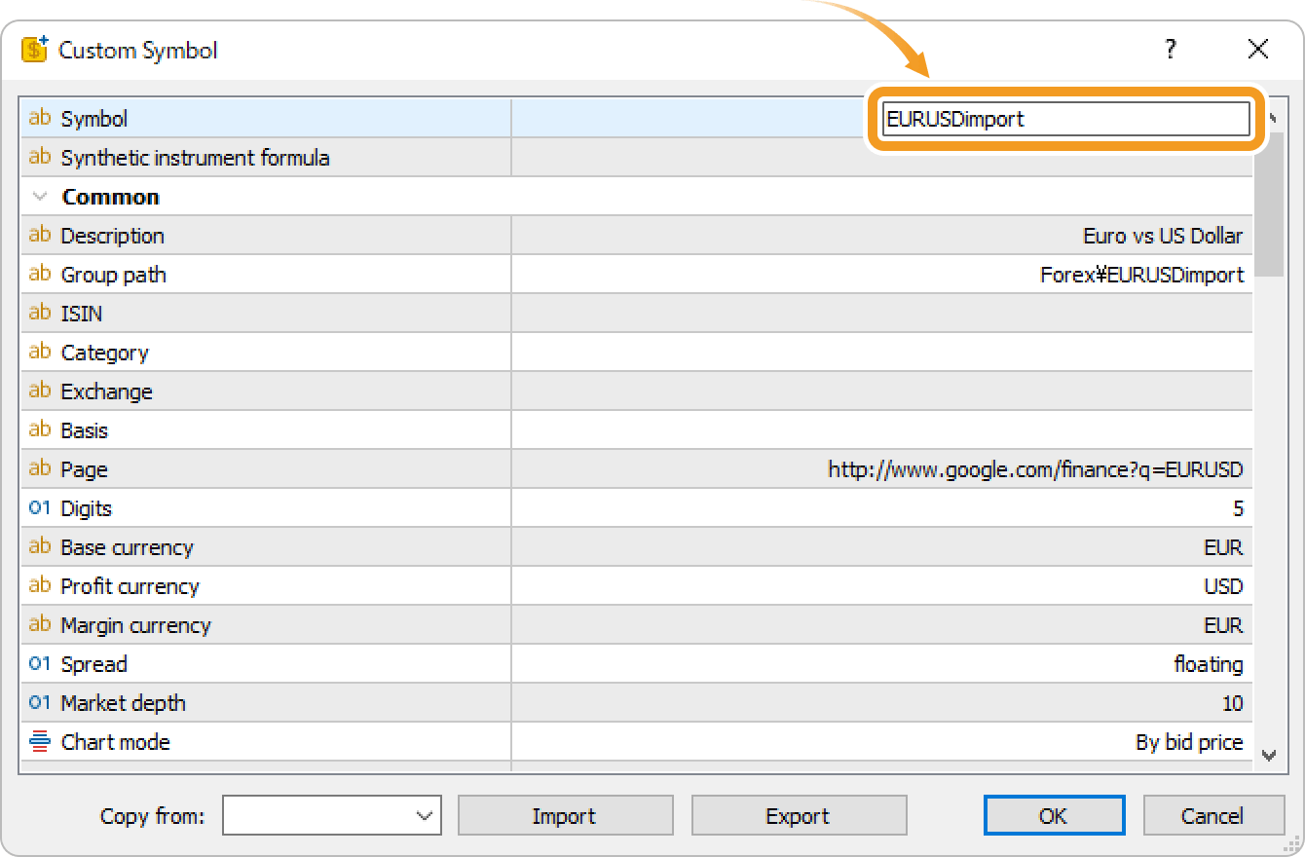1305x857 pixels.
Task: Click the 'ab' icon beside Symbol
Action: coord(40,118)
